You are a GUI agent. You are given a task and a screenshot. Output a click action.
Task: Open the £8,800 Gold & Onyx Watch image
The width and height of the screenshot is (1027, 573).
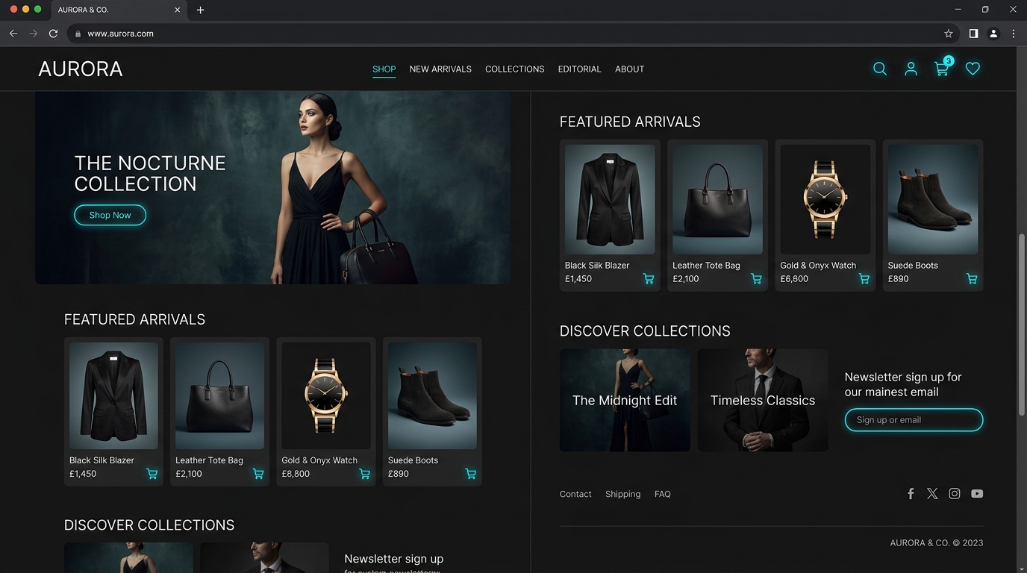coord(325,395)
